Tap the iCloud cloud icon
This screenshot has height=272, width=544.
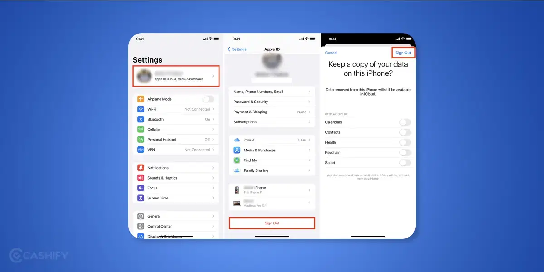click(x=237, y=140)
